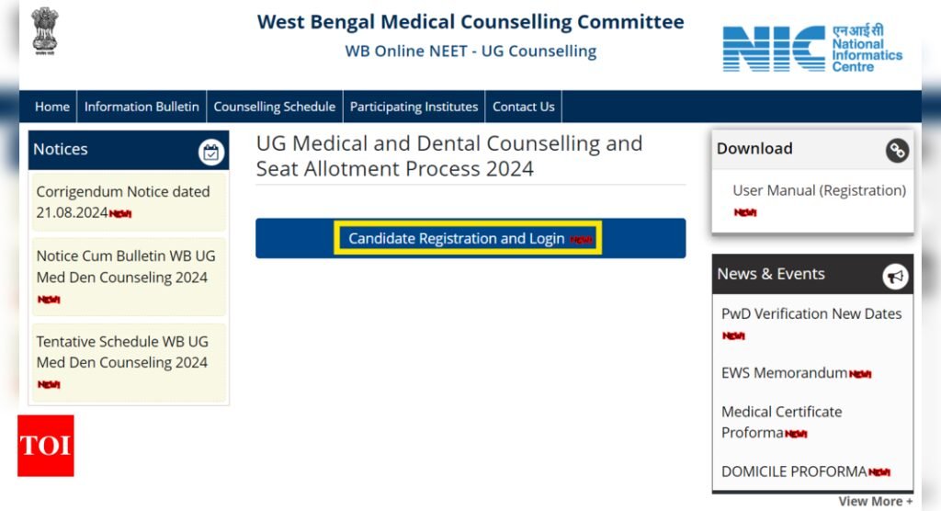Open Participating Institutes page
The image size is (941, 511).
tap(414, 107)
